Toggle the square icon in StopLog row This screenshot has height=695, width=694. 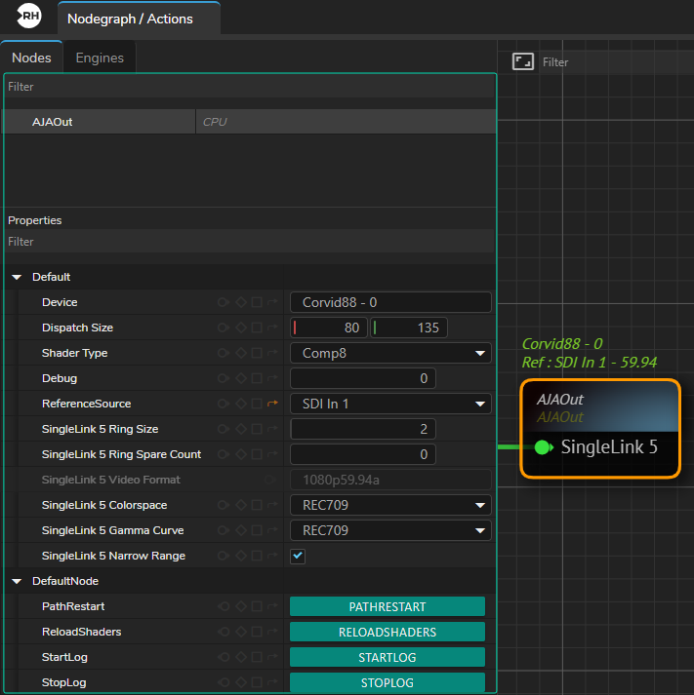(x=257, y=682)
